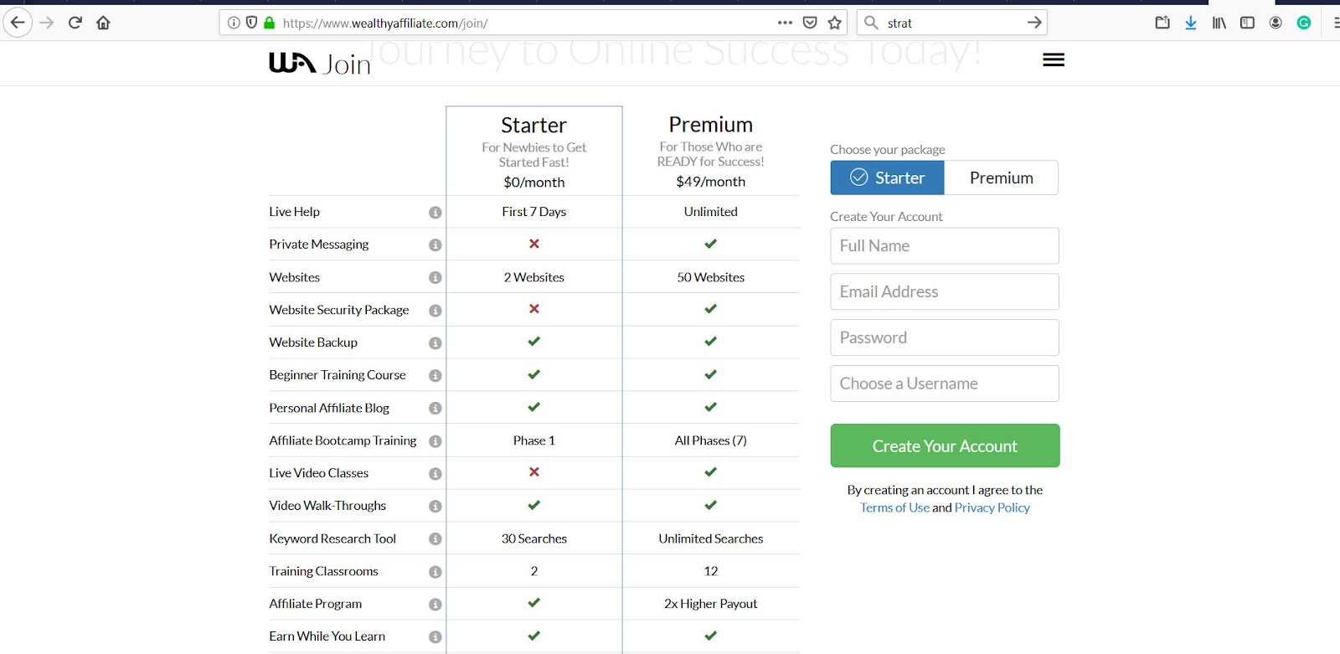Click the '50 Websites' cell

[711, 277]
